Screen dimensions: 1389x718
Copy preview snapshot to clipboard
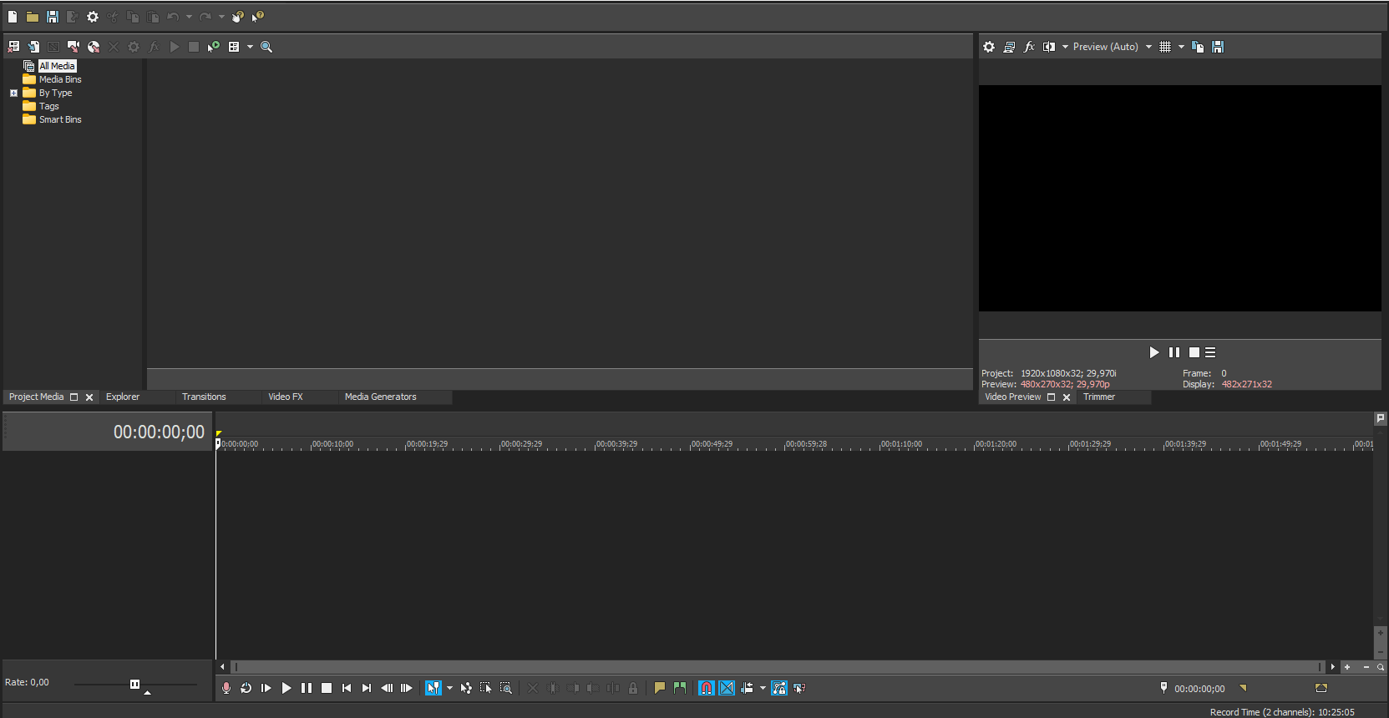1198,47
